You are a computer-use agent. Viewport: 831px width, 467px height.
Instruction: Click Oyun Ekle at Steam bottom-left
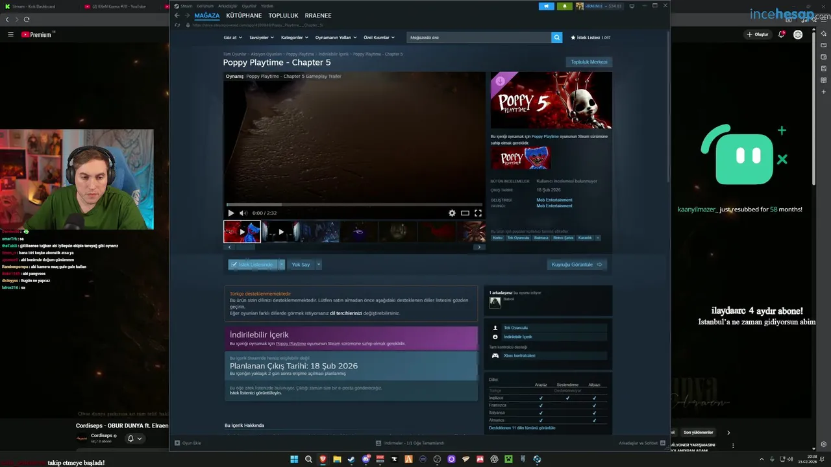coord(188,443)
